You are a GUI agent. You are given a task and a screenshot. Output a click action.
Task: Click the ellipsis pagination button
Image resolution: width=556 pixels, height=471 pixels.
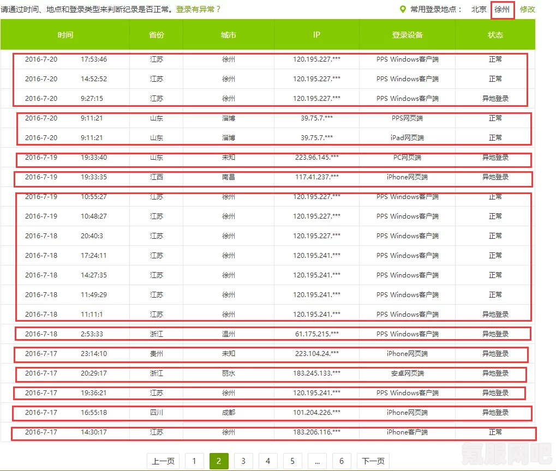[x=317, y=461]
